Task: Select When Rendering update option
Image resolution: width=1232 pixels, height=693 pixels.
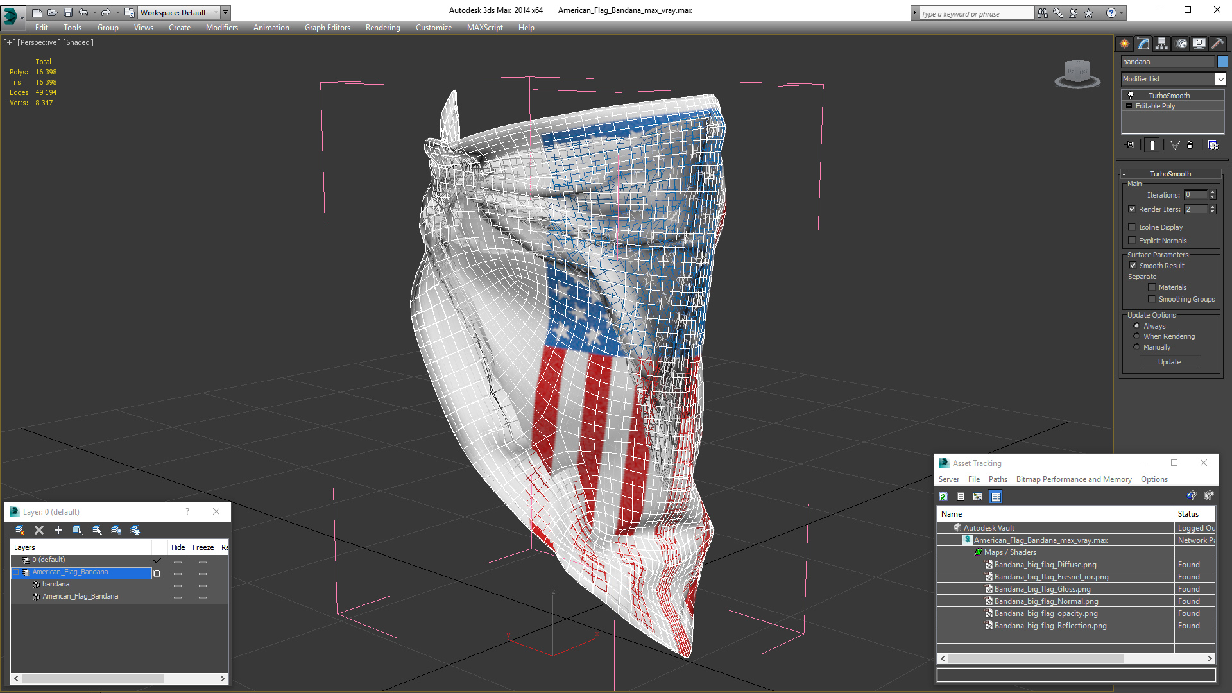Action: point(1136,336)
